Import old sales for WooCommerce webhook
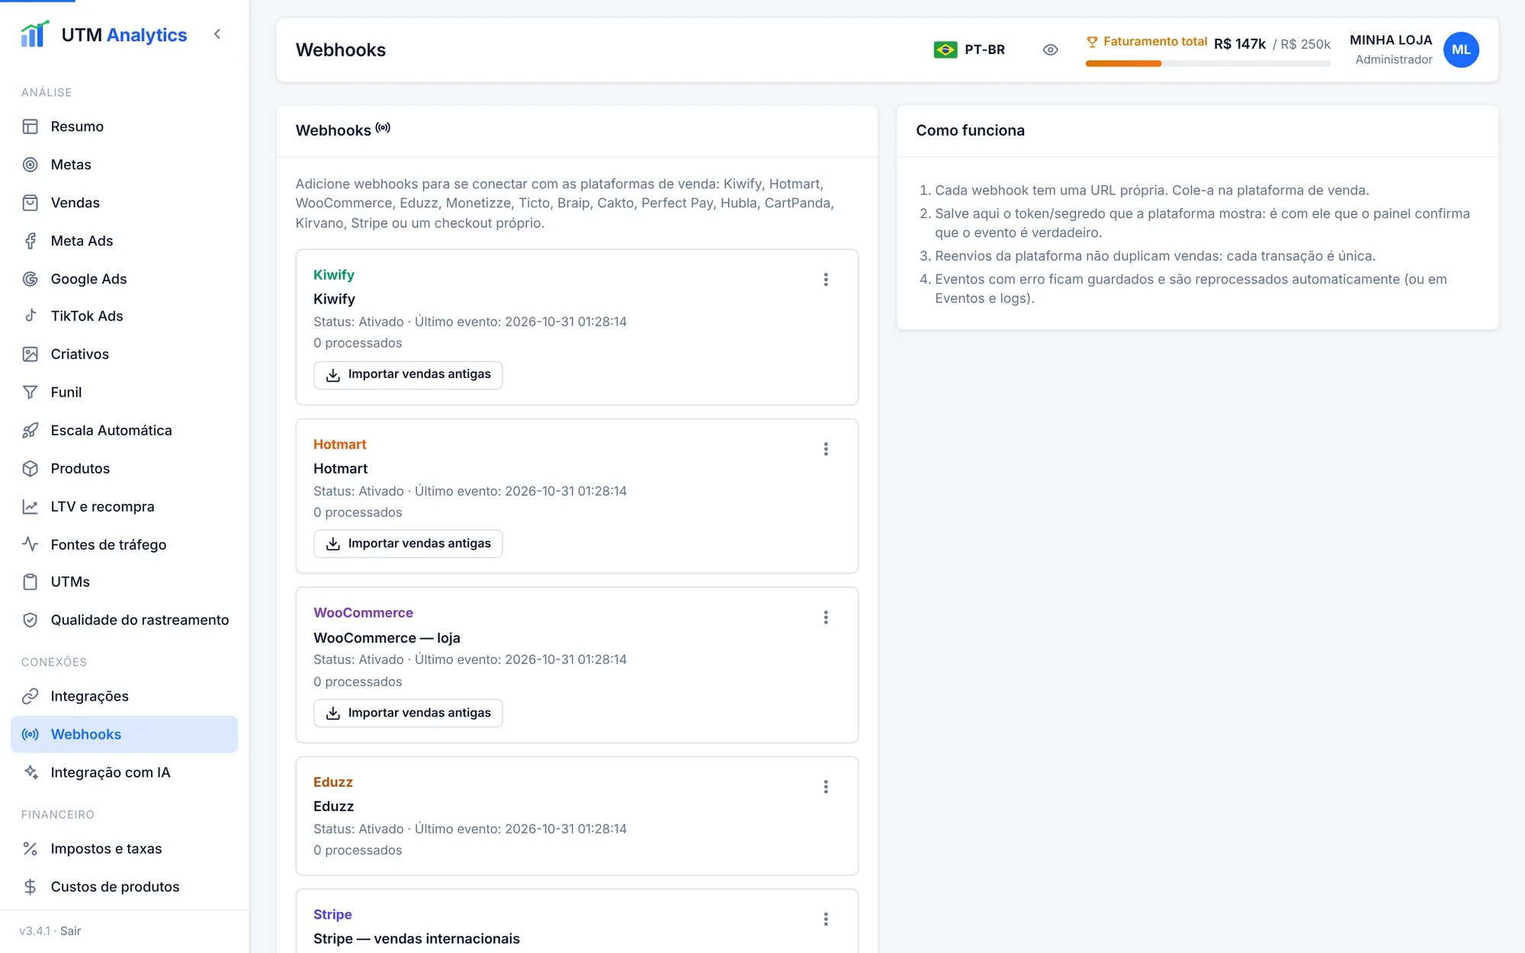 tap(408, 713)
